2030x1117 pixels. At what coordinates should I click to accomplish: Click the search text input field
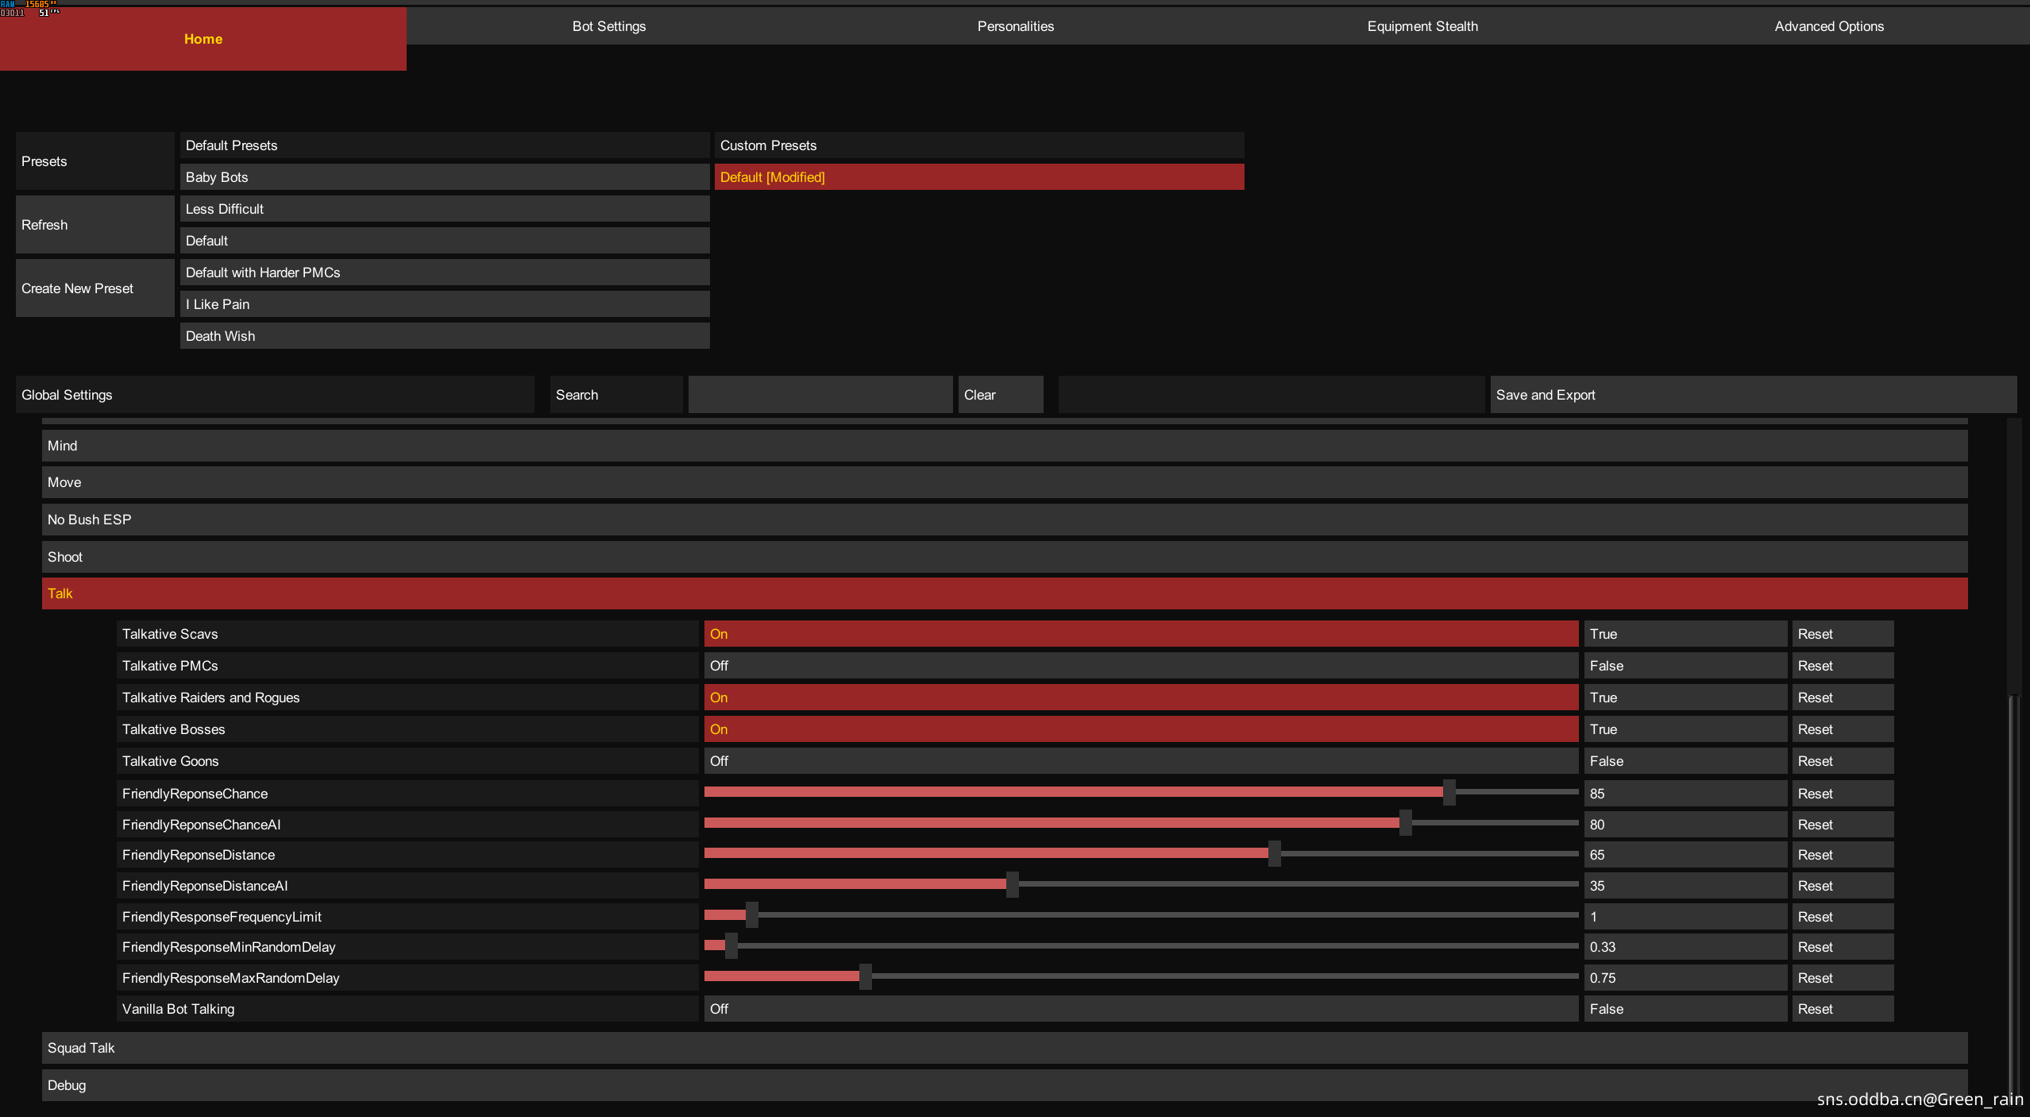click(820, 395)
